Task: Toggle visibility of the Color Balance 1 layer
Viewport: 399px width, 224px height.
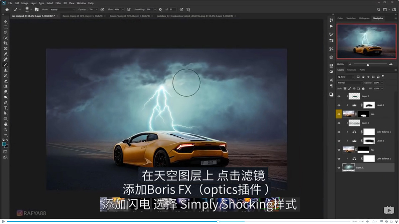Action: pos(339,131)
